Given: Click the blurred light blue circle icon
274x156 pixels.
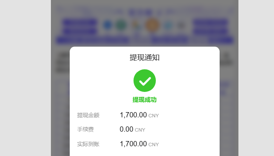Looking at the screenshot, I should coord(168,25).
